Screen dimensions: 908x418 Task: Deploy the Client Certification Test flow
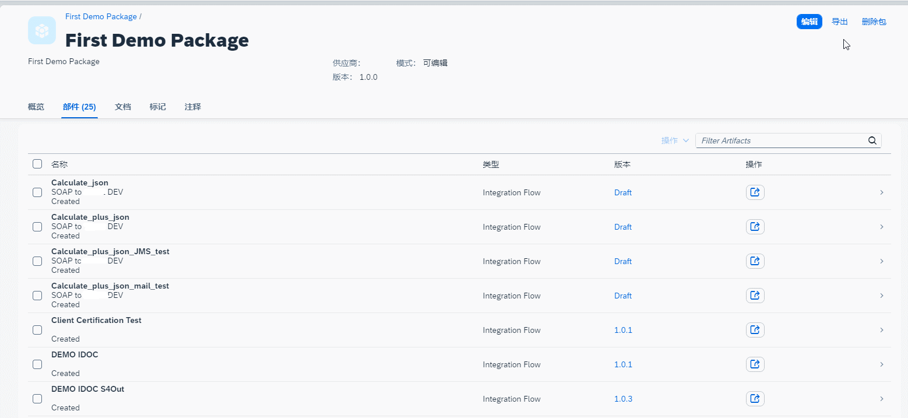755,329
